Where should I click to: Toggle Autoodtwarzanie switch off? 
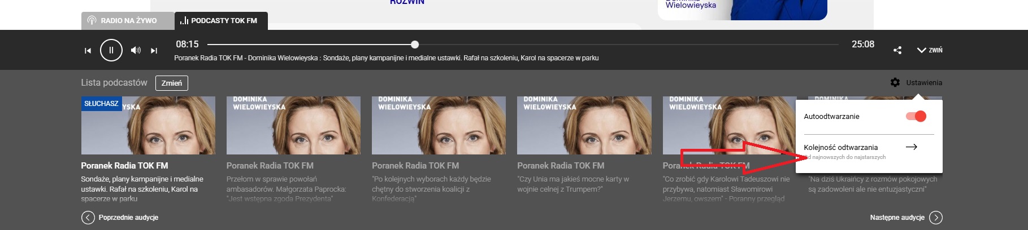(916, 116)
